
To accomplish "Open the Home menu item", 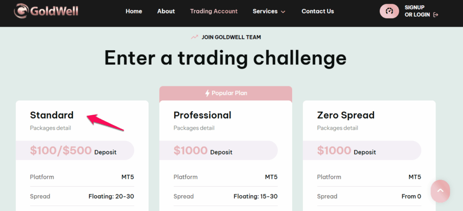I will tap(134, 11).
